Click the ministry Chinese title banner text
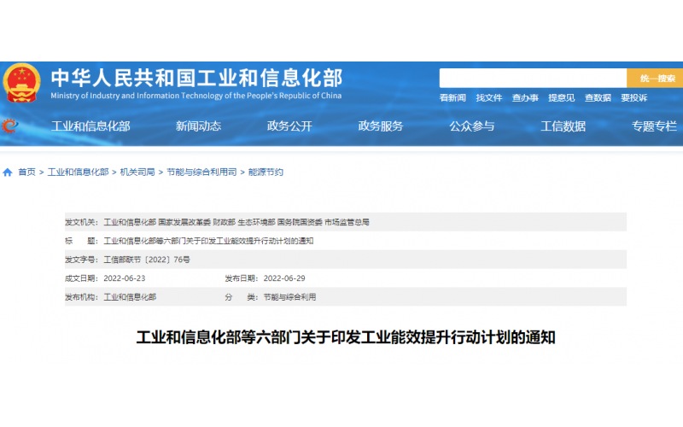Viewport: 683px width, 427px height. pos(197,78)
